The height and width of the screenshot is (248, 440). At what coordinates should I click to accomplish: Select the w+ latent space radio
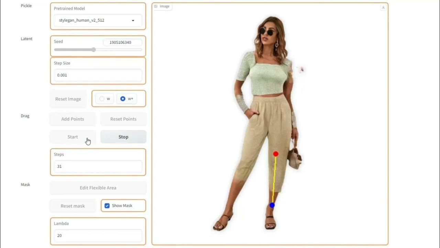123,99
